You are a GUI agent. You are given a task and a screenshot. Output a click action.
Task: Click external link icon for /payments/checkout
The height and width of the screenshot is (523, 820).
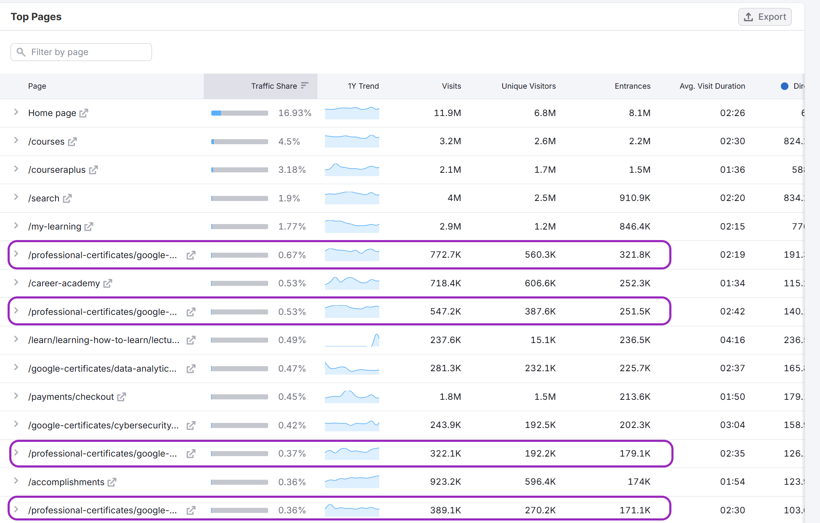[122, 397]
